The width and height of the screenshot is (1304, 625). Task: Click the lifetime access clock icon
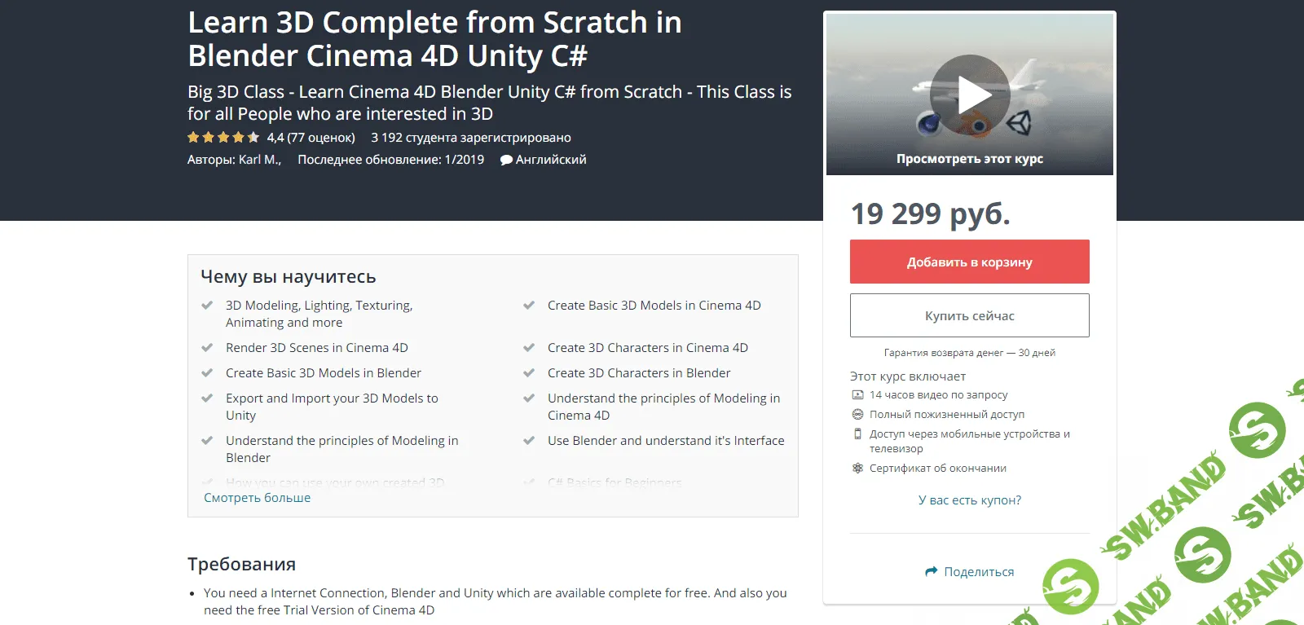click(x=857, y=416)
